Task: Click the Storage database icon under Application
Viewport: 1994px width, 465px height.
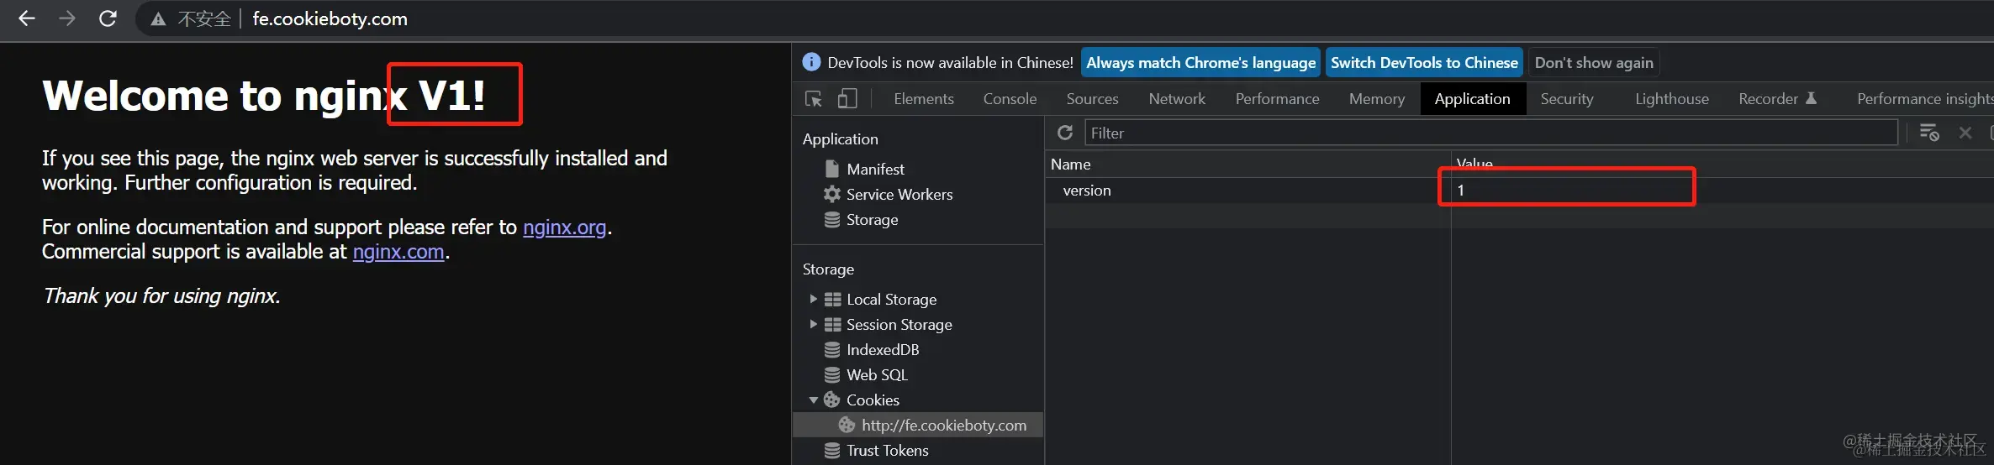Action: point(832,220)
